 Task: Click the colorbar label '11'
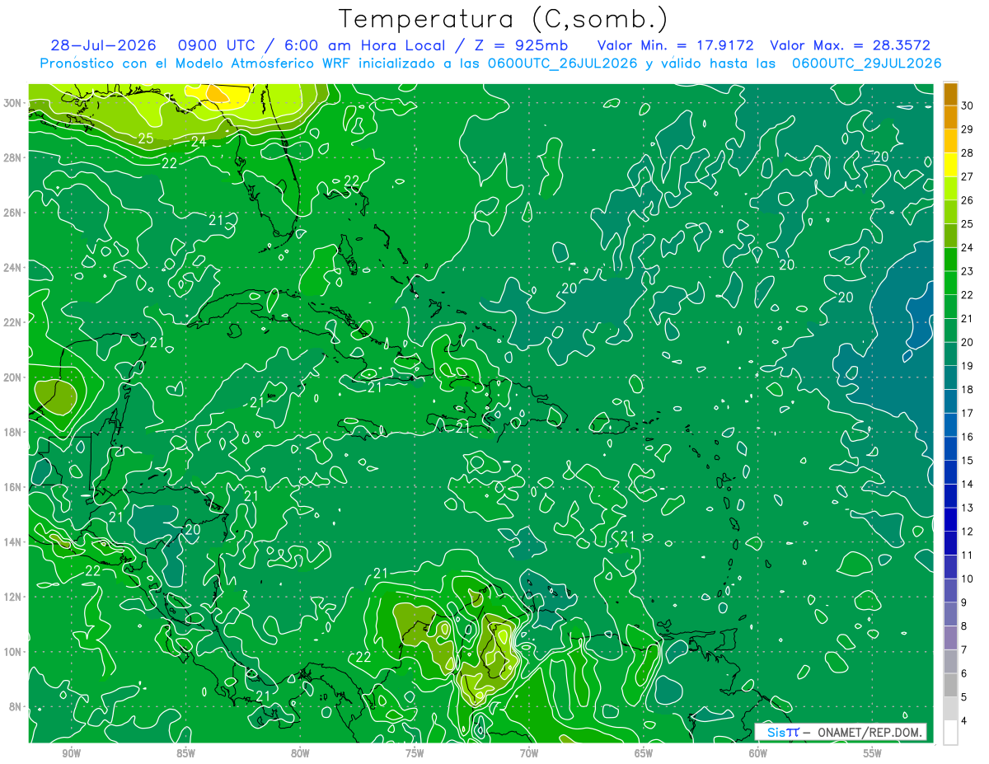point(968,555)
